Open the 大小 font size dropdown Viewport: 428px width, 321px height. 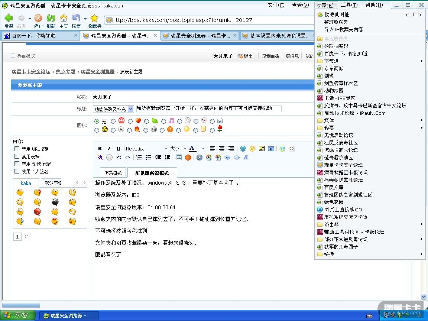(178, 149)
